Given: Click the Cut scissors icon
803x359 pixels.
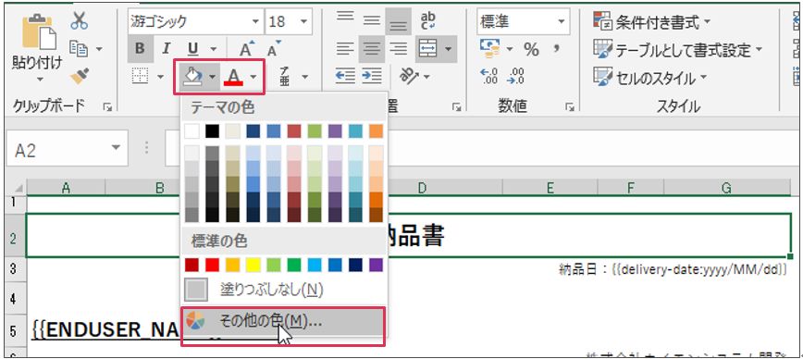Looking at the screenshot, I should tap(80, 22).
